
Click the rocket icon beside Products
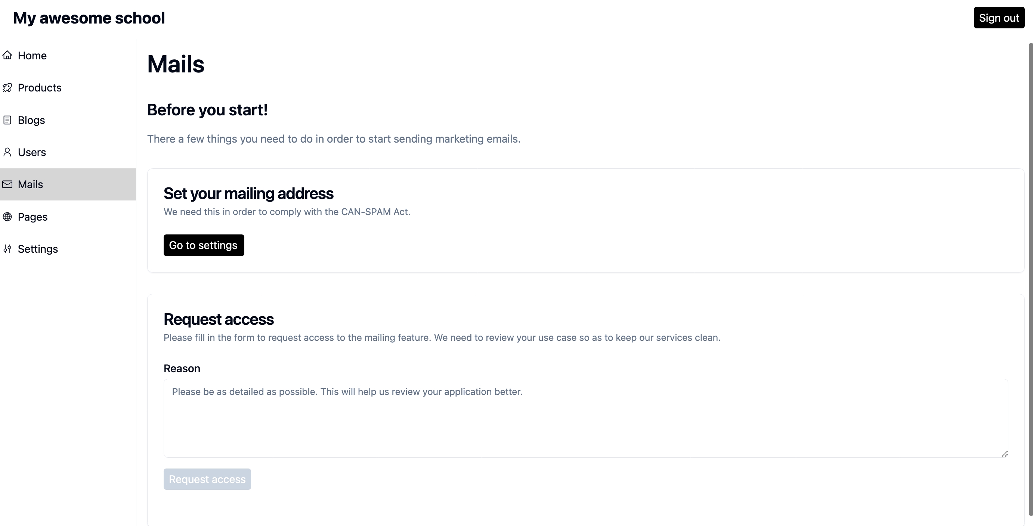pyautogui.click(x=7, y=87)
